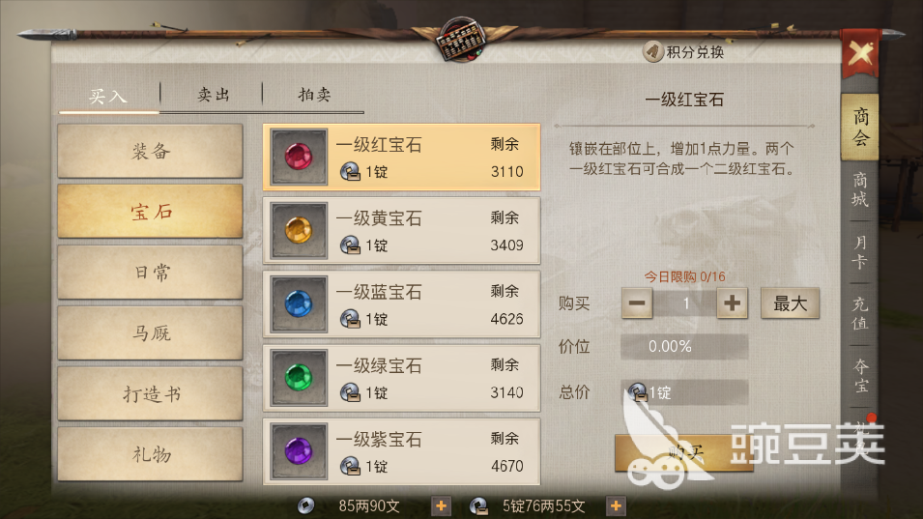923x519 pixels.
Task: Open 积分兑换 points exchange
Action: tap(683, 52)
